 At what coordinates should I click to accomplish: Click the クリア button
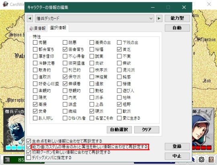click(x=147, y=130)
